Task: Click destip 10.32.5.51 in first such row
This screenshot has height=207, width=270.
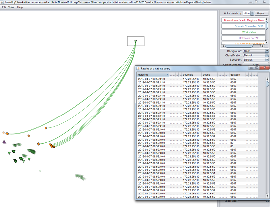Action: [x=209, y=170]
